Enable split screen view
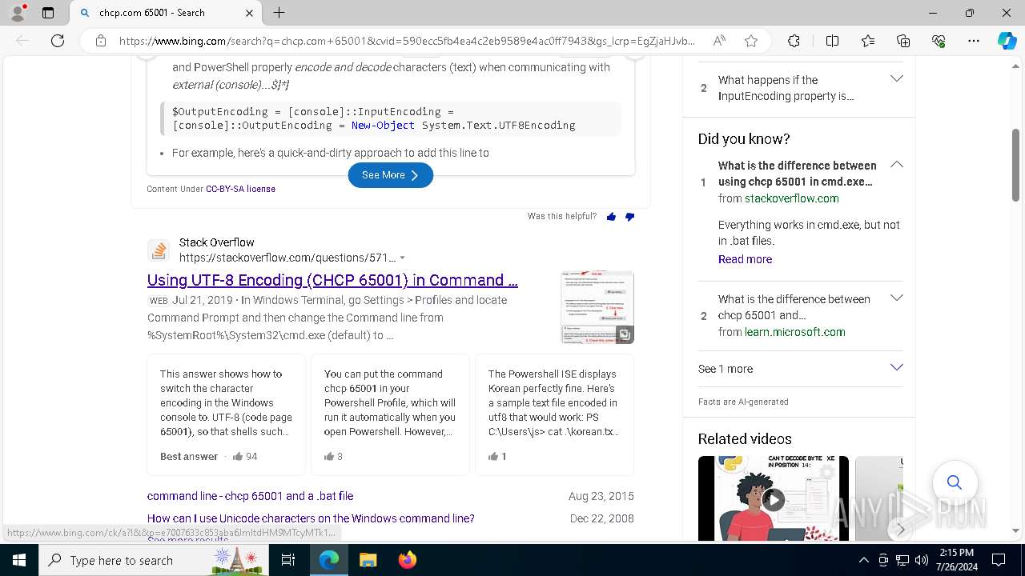Viewport: 1025px width, 576px height. 832,41
